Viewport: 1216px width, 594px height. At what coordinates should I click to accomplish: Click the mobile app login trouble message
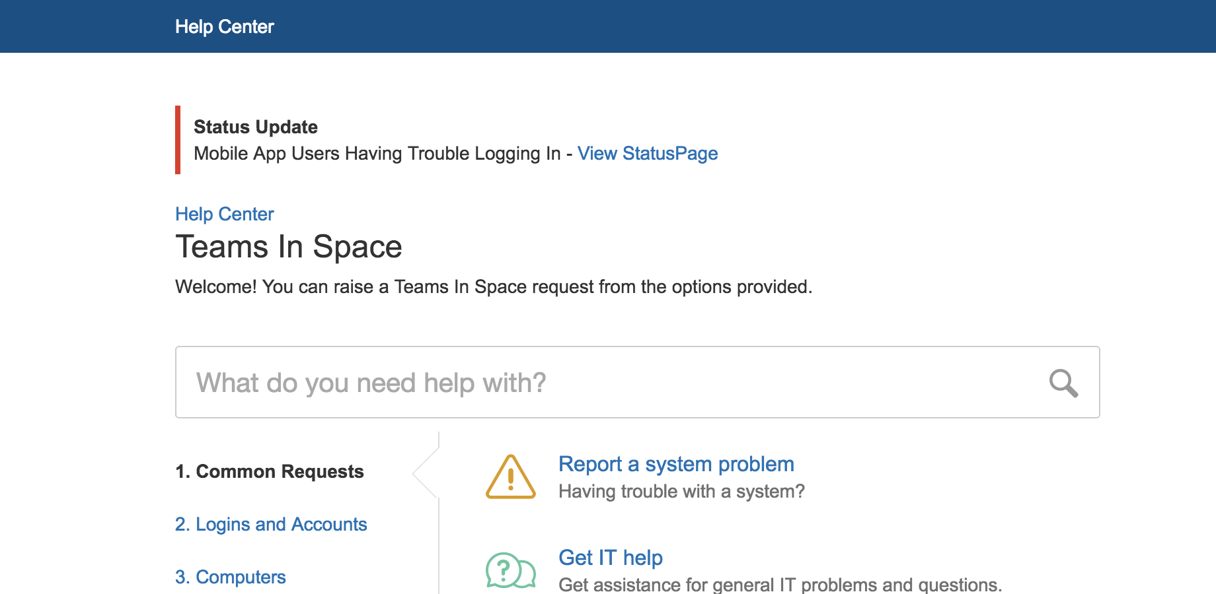click(377, 153)
